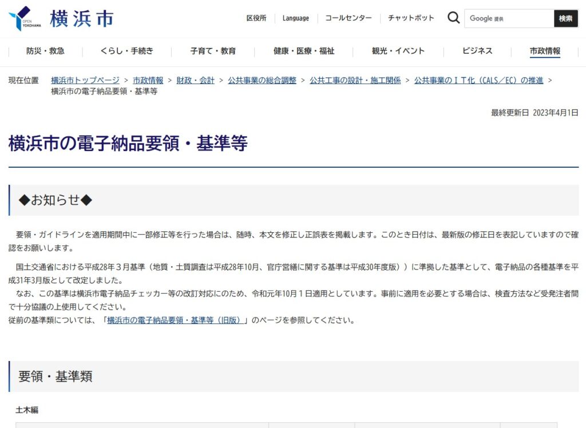Open 公共事業の総合調整 breadcrumb link

point(262,81)
